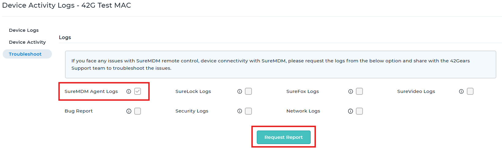Click info icon beside SureLock Logs
502x148 pixels.
240,91
